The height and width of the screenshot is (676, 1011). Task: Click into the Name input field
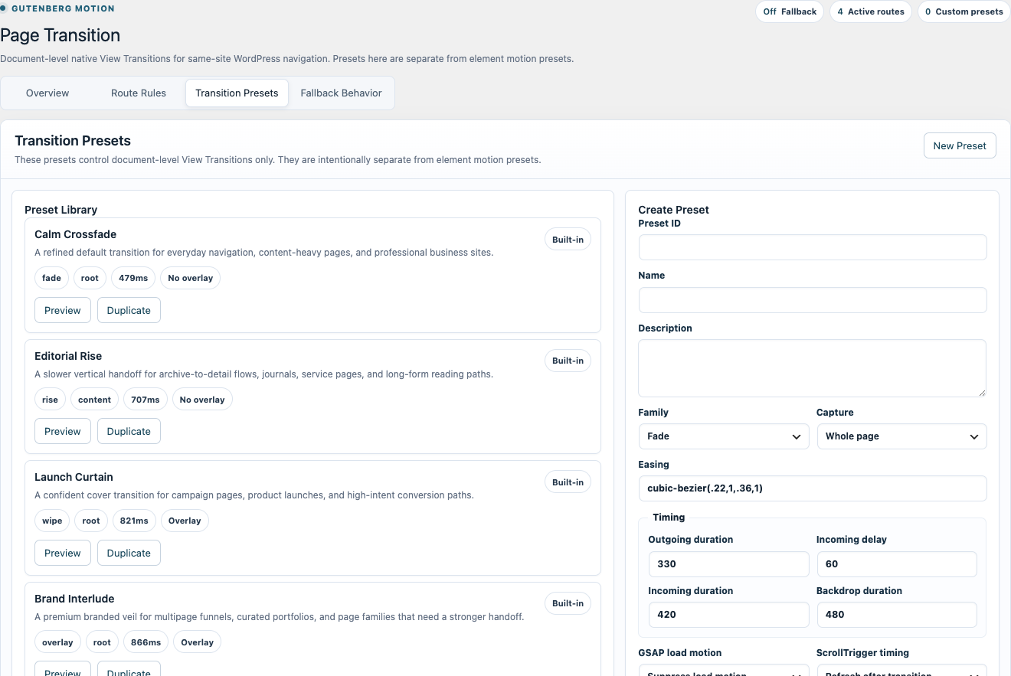(813, 300)
